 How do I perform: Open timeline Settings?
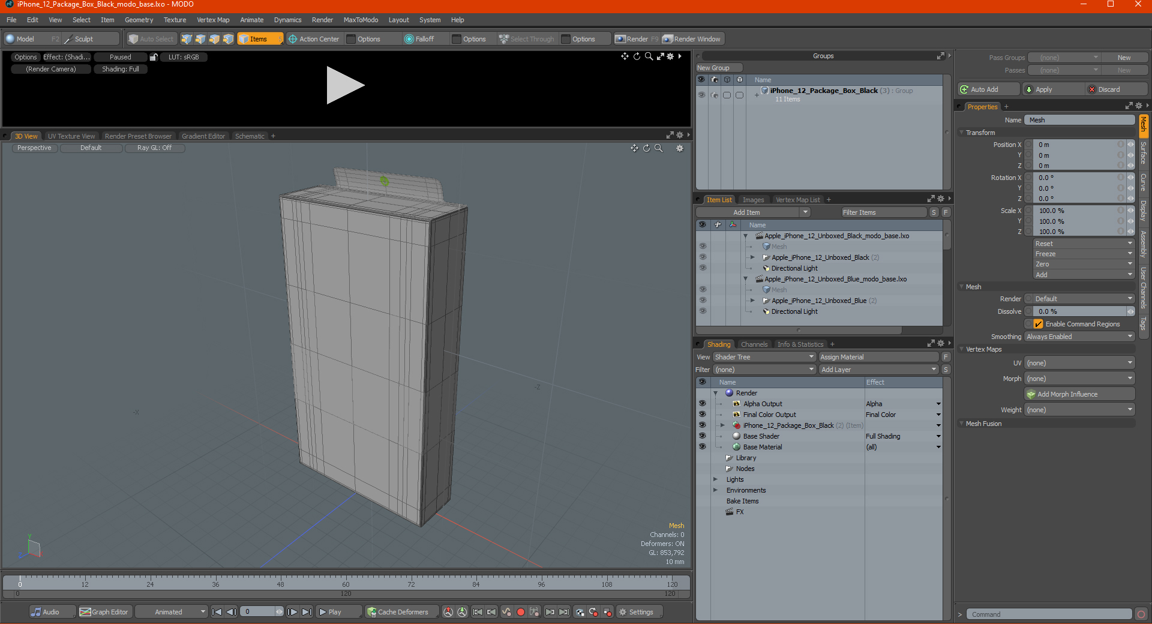coord(640,612)
